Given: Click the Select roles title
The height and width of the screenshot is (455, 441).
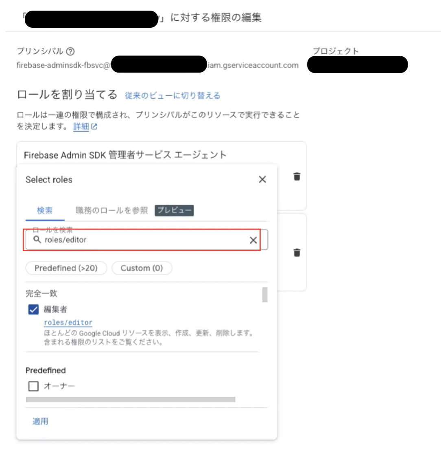Looking at the screenshot, I should pyautogui.click(x=49, y=180).
